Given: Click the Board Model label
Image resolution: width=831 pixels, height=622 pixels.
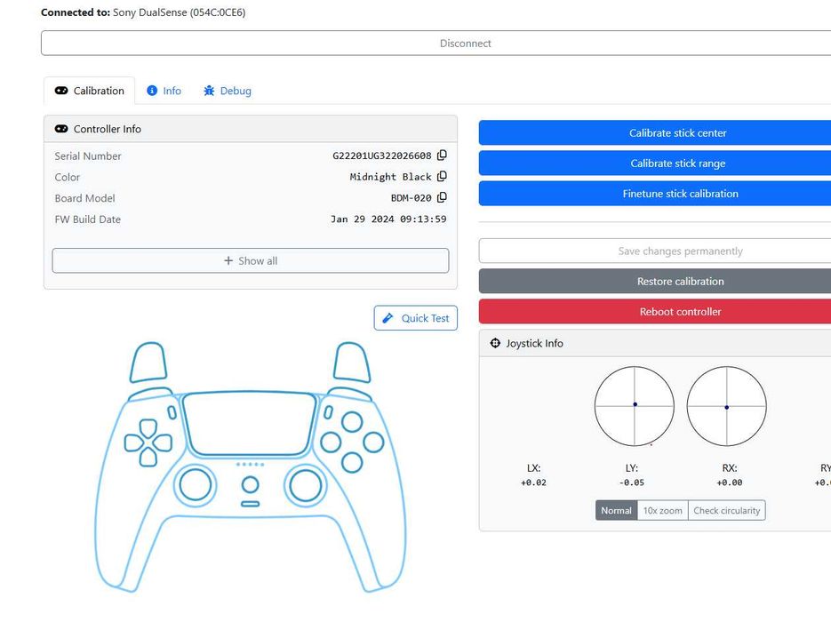Looking at the screenshot, I should 84,198.
